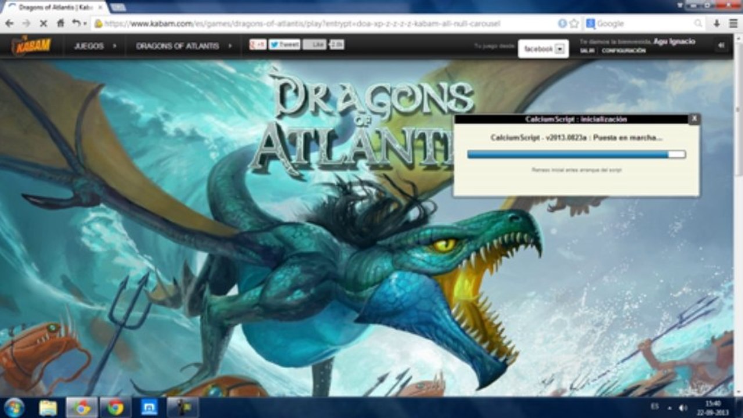The width and height of the screenshot is (743, 418).
Task: Click the Google +1 share button
Action: (x=258, y=45)
